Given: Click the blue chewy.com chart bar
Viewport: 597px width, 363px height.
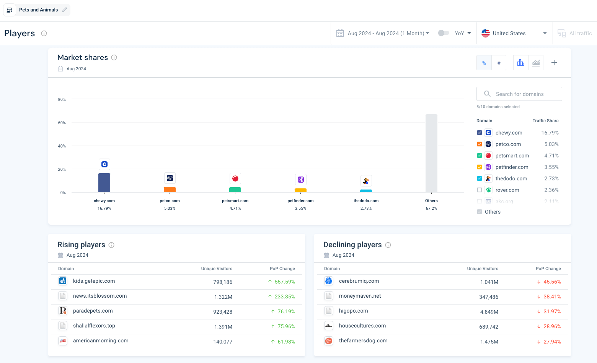Looking at the screenshot, I should tap(104, 183).
